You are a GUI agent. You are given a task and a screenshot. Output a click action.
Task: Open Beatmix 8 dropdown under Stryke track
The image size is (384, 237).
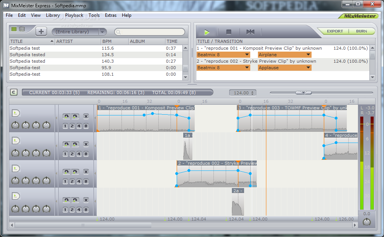point(223,68)
